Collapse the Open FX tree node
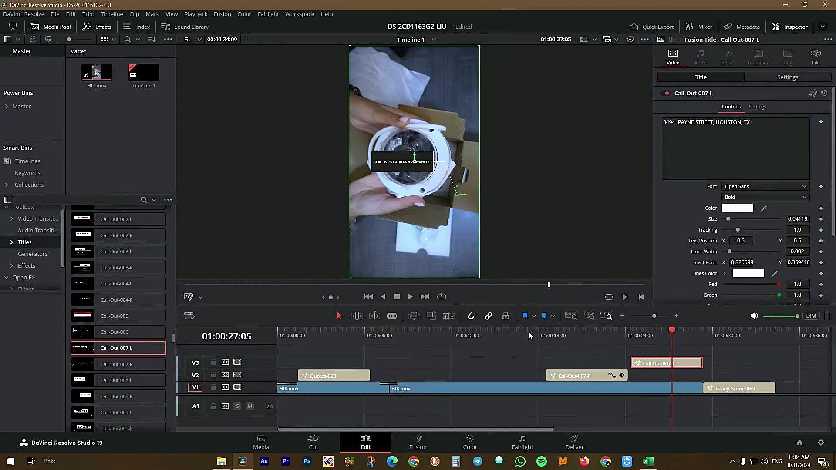Image resolution: width=836 pixels, height=470 pixels. 6,278
